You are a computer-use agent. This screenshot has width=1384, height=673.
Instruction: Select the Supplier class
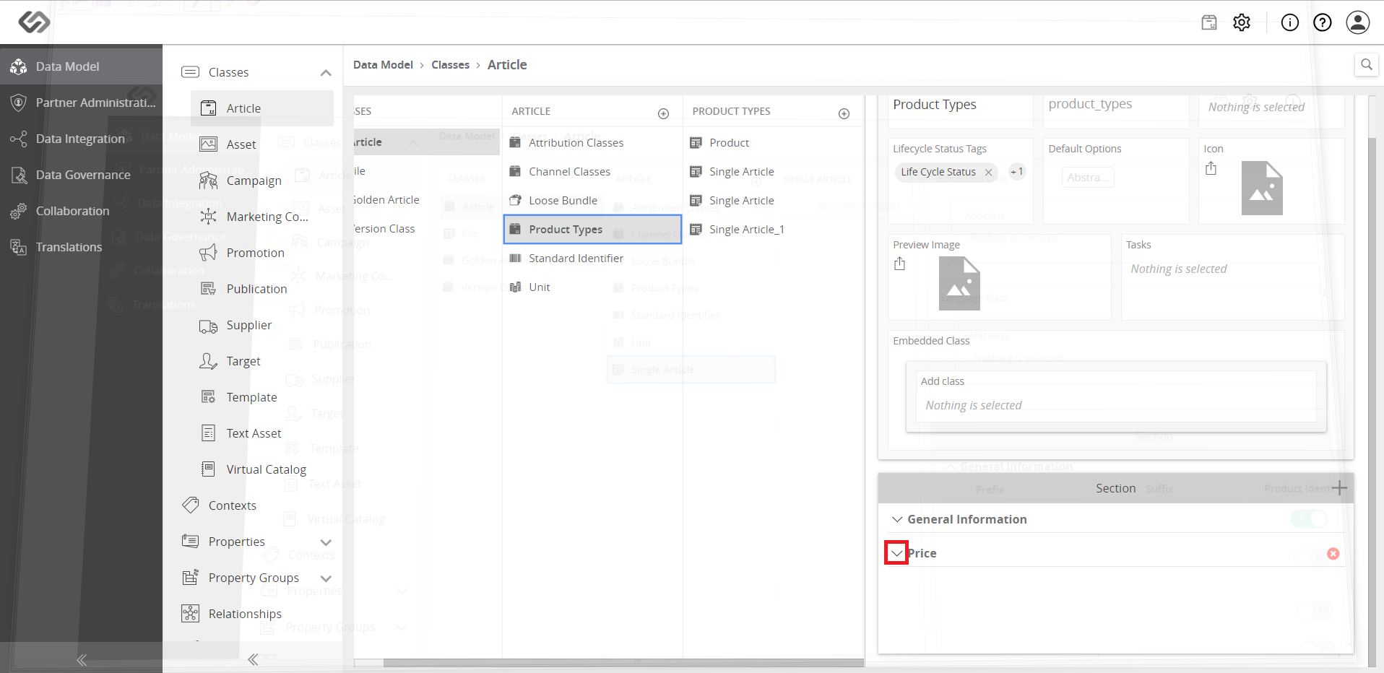(x=262, y=325)
